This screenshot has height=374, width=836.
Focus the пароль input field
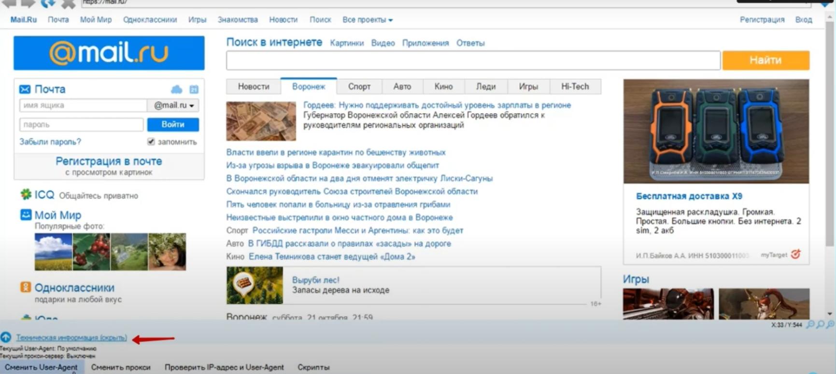[81, 124]
